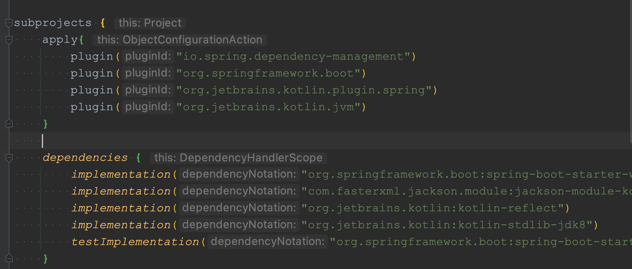This screenshot has width=632, height=269.
Task: Click dependencyNotation hint on kotlin-reflect line
Action: coord(239,208)
